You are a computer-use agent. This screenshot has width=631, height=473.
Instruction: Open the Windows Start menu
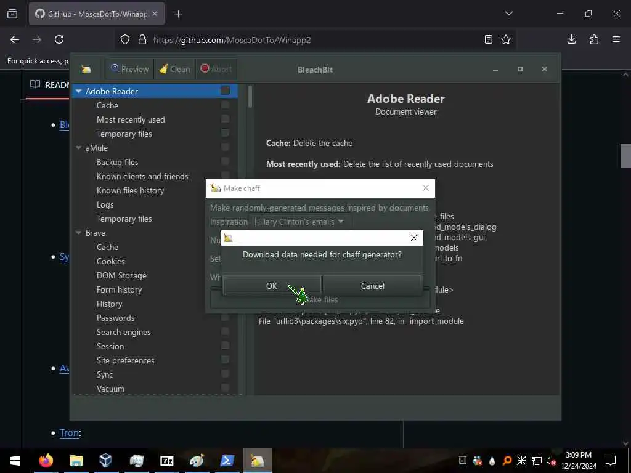pyautogui.click(x=15, y=461)
